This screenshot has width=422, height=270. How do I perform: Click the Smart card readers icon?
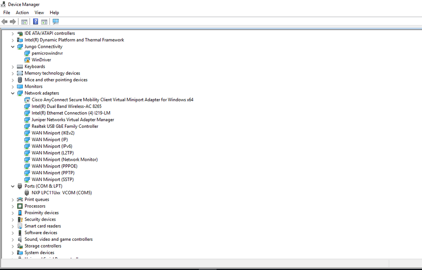click(x=20, y=226)
